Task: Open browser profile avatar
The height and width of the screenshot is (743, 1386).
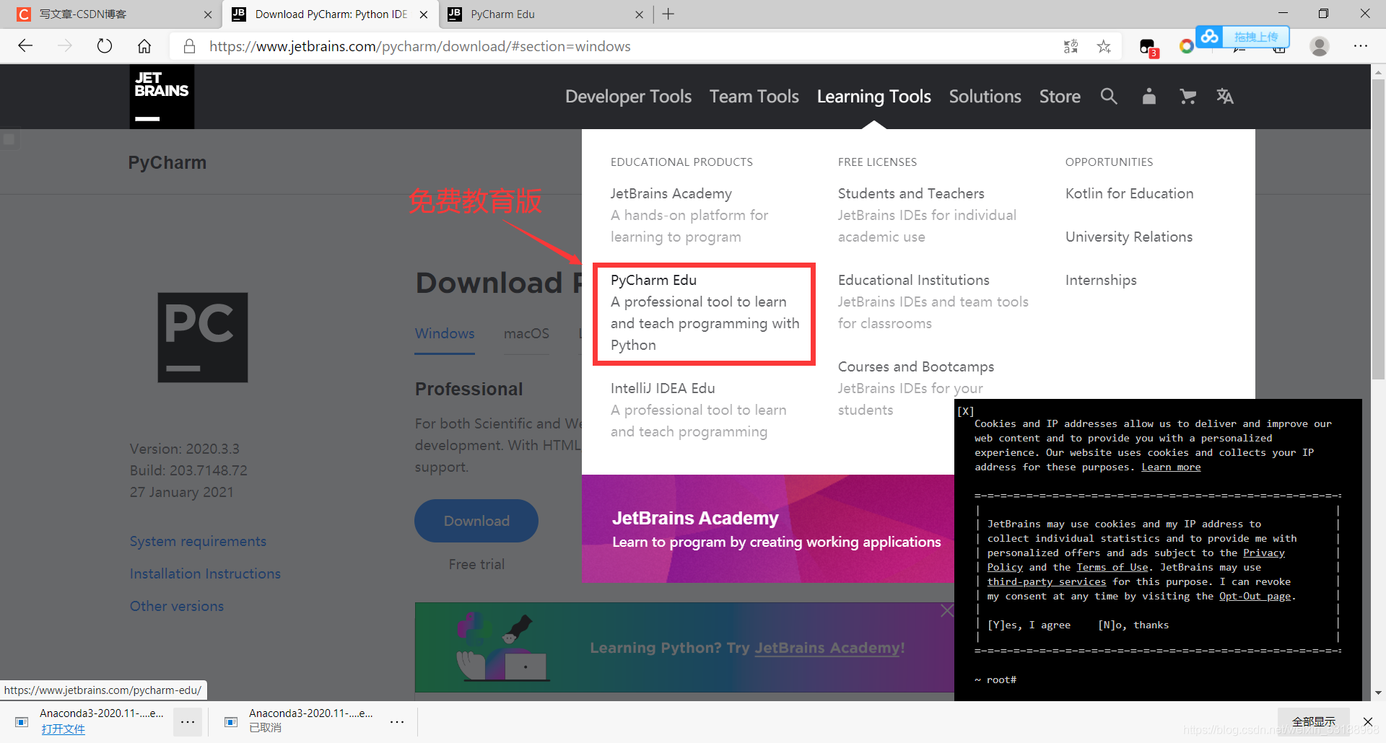Action: (x=1320, y=46)
